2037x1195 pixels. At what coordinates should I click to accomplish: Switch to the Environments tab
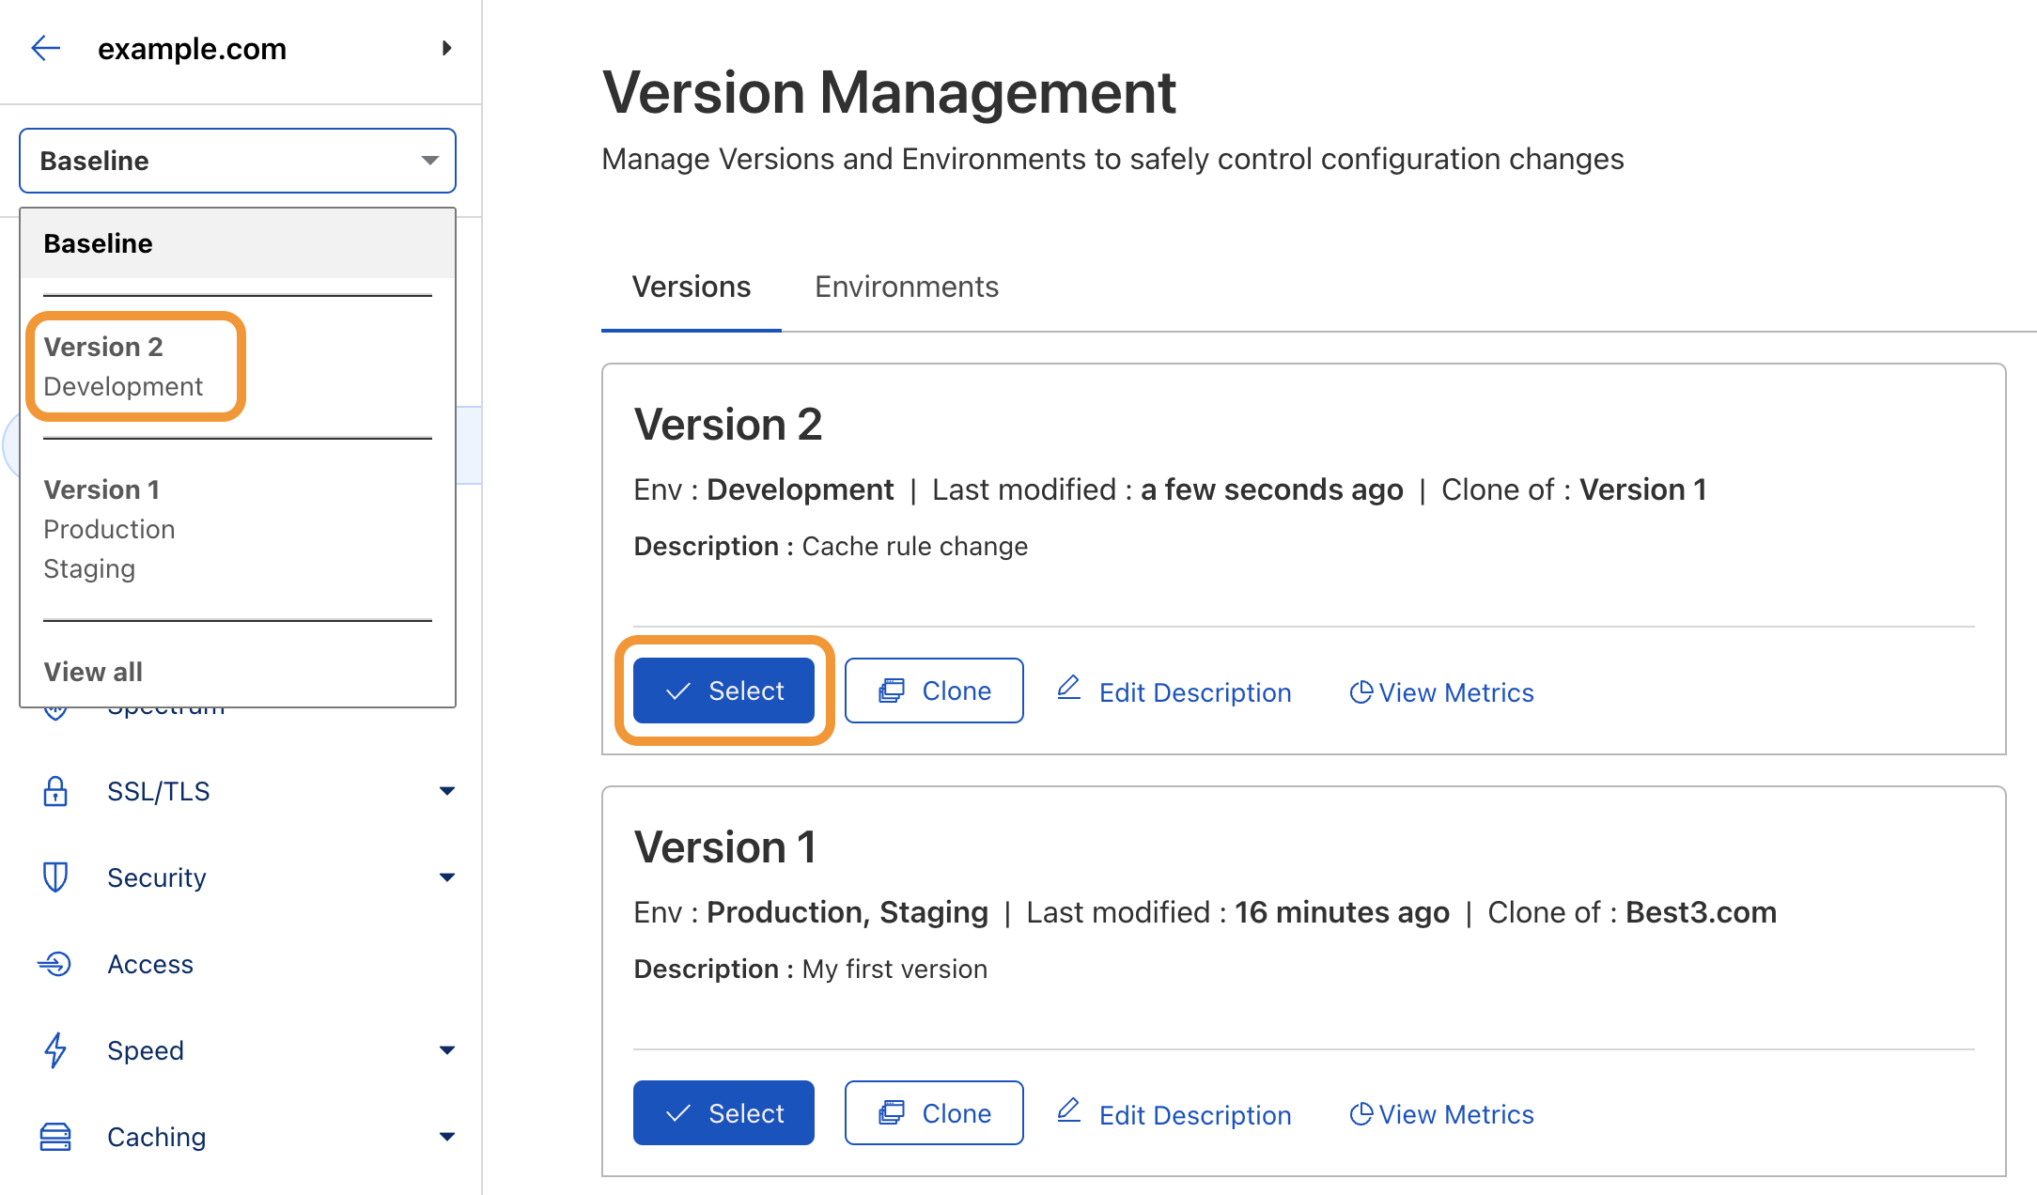tap(906, 287)
